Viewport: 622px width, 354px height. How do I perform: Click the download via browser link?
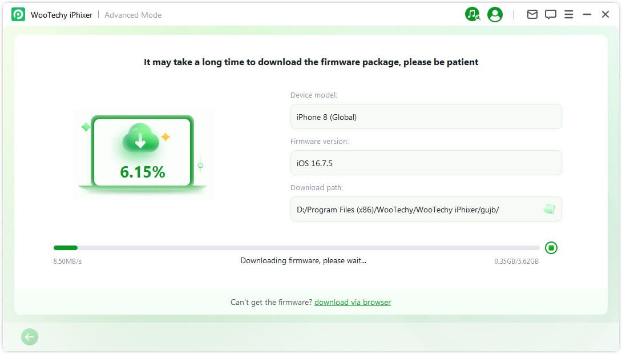pyautogui.click(x=353, y=302)
